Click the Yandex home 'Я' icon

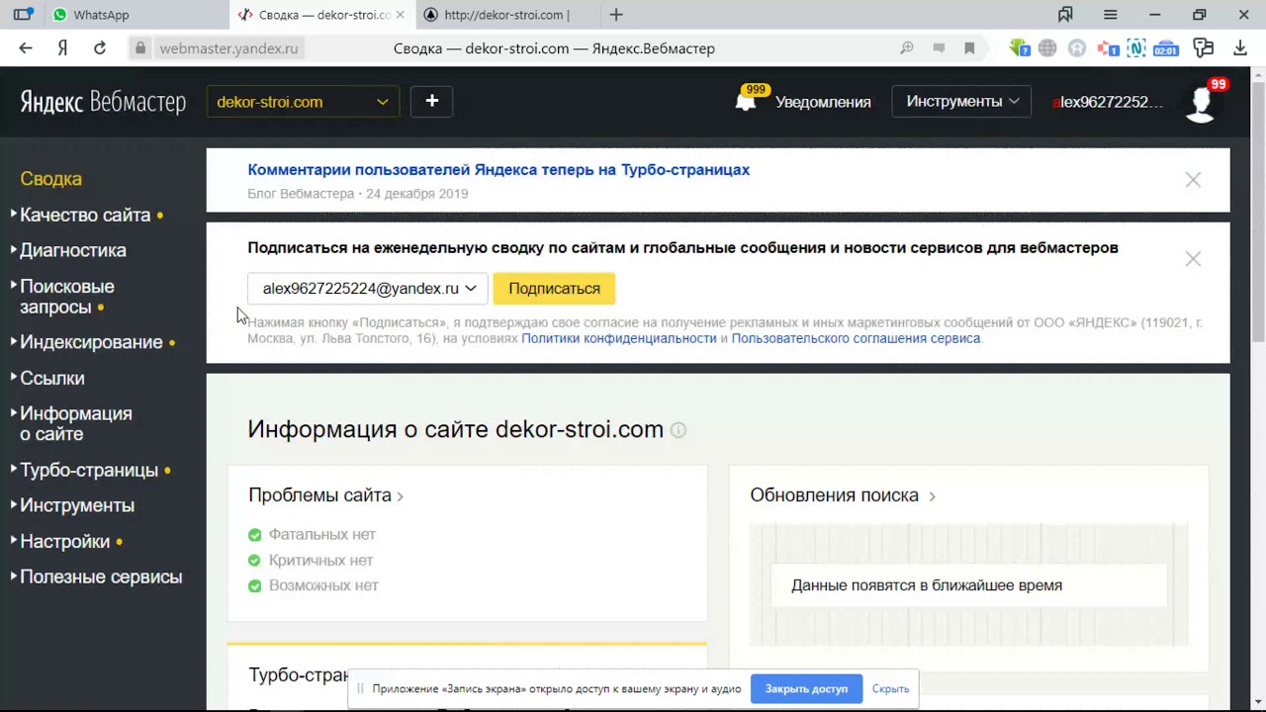coord(62,48)
